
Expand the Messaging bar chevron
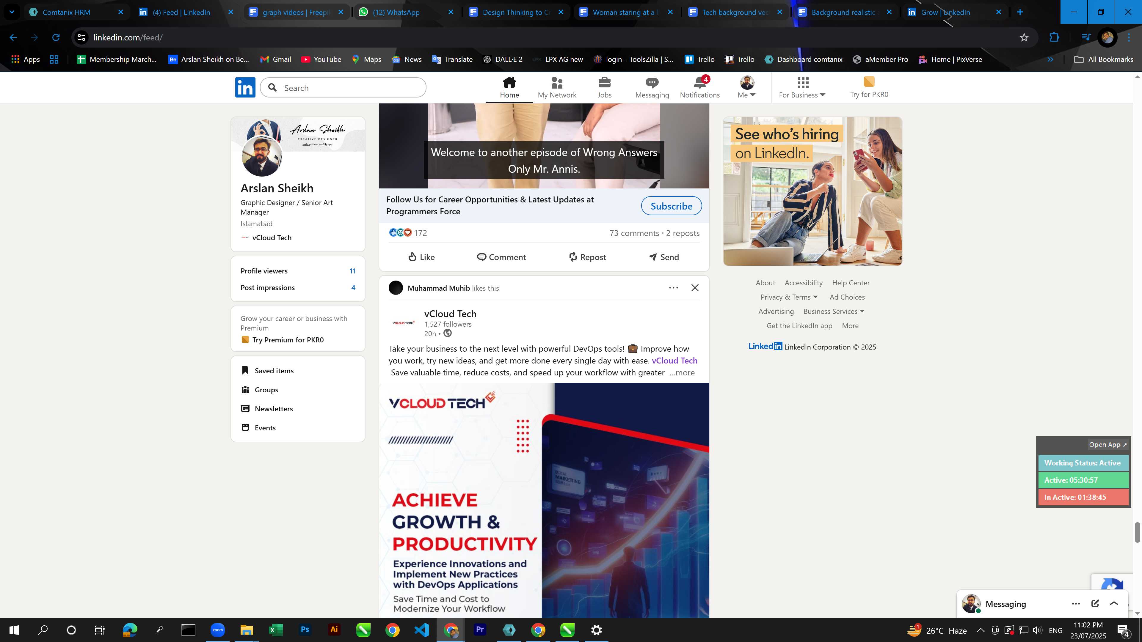coord(1114,603)
